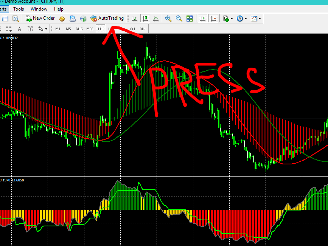Open the Help menu

pyautogui.click(x=59, y=9)
